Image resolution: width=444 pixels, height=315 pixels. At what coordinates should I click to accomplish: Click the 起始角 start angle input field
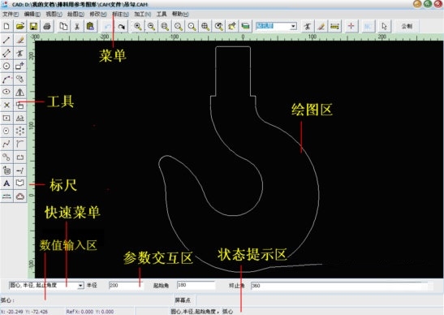pyautogui.click(x=196, y=285)
